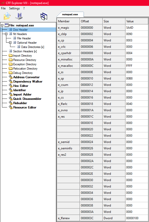Screen dimensions: 149x222
Task: Click the Relocation Directory folder icon
Action: pyautogui.click(x=11, y=68)
